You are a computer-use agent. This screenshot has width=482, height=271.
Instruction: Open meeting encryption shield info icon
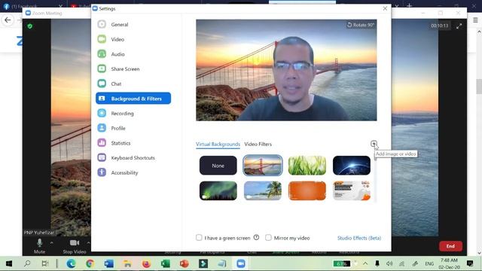(30, 26)
